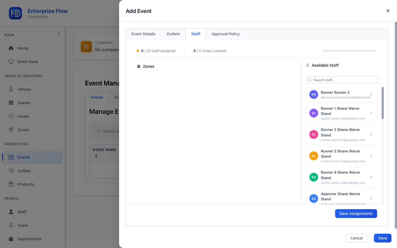397x248 pixels.
Task: Click the R3 avatar badge
Action: [314, 156]
